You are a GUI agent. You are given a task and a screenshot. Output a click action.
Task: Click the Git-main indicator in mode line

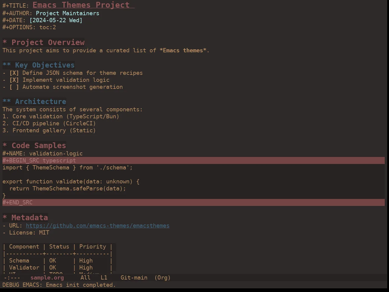click(134, 278)
